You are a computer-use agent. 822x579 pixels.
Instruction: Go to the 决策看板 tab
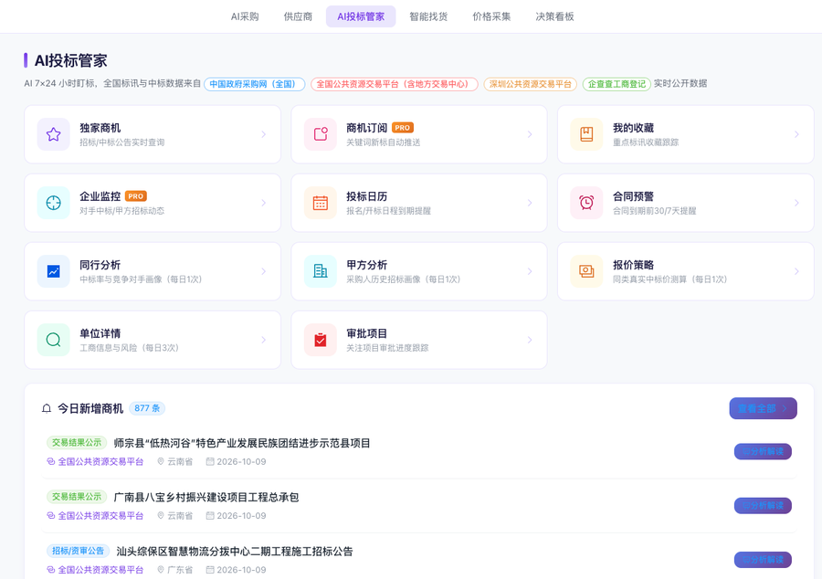click(x=554, y=16)
